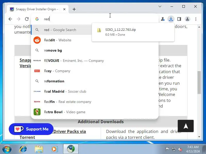Viewport: 206px width, 154px height.
Task: Click the vertical scrollbar thumb
Action: [199, 82]
